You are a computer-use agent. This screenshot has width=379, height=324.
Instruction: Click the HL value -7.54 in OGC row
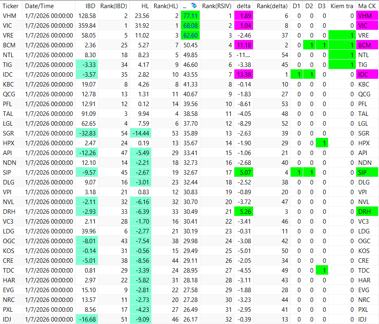141,241
